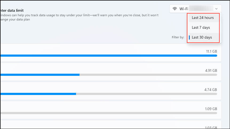Image resolution: width=230 pixels, height=129 pixels.
Task: Select the Last 24 hours filter option
Action: 203,18
